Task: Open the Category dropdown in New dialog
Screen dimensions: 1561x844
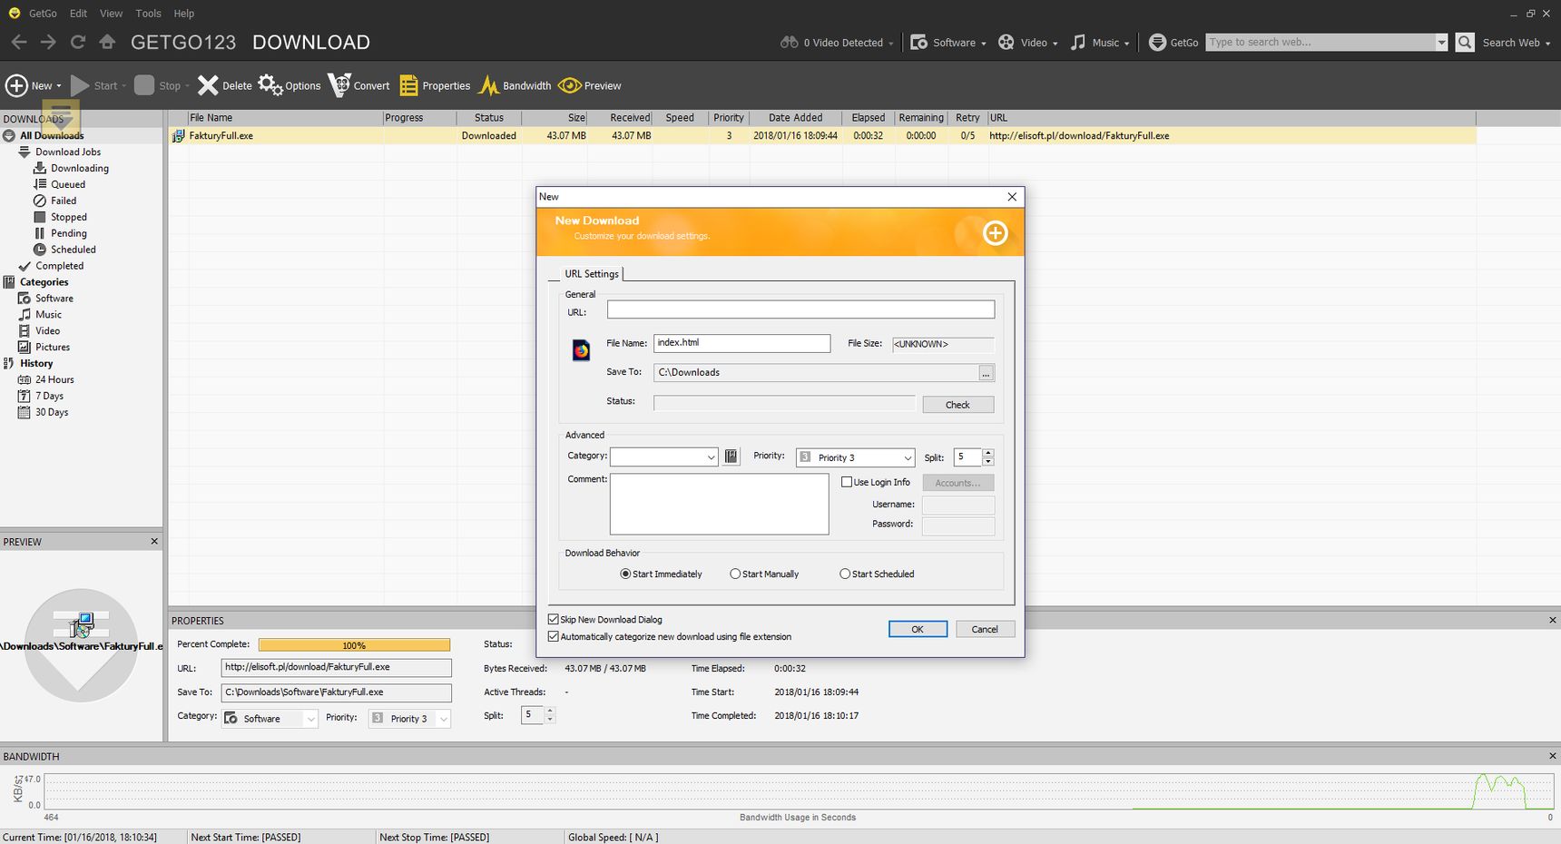Action: pos(664,456)
